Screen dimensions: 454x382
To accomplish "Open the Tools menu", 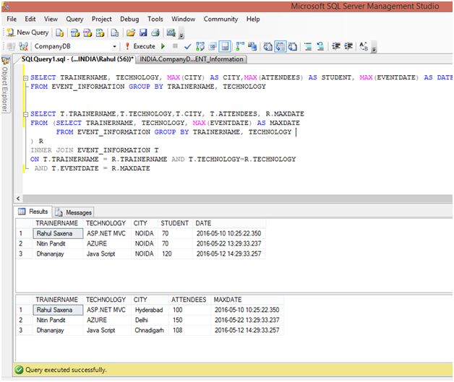I will (x=155, y=19).
